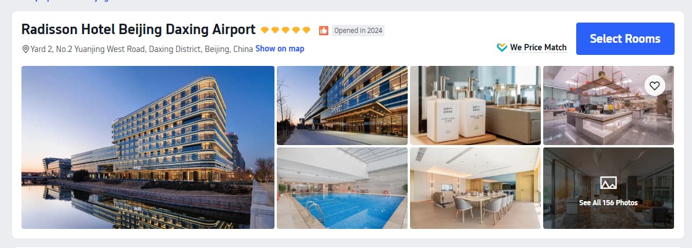
Task: Click the Radisson Hotel Beijing Daxing Airport title
Action: point(138,29)
